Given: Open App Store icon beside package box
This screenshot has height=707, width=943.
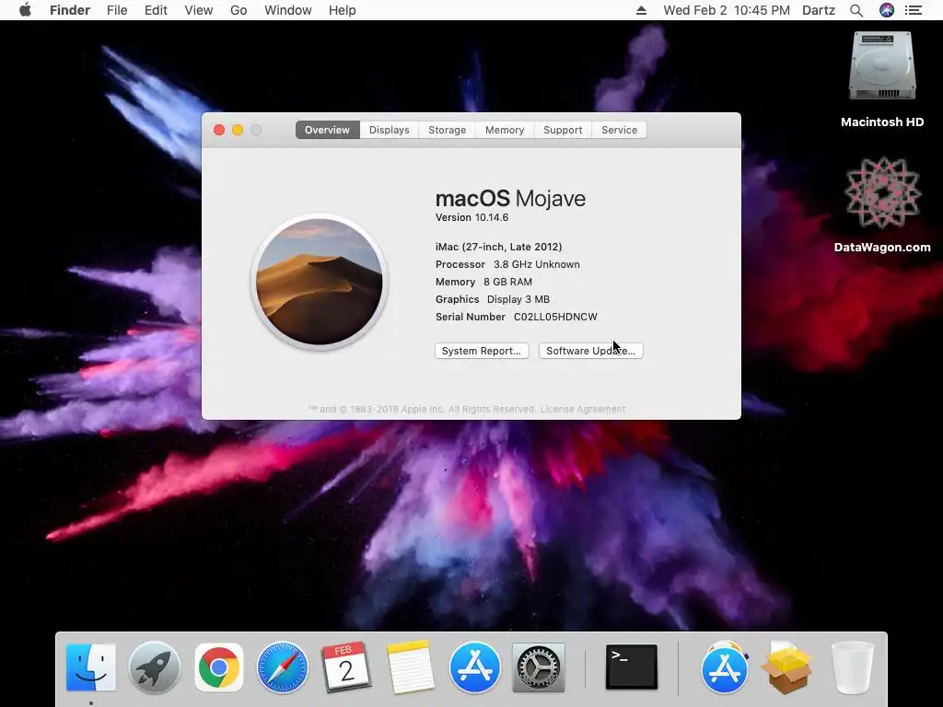Looking at the screenshot, I should [724, 667].
